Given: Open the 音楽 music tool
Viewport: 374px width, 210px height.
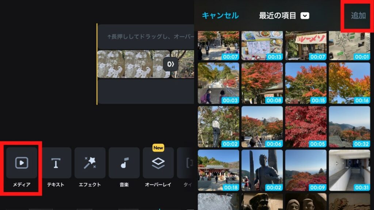Looking at the screenshot, I should click(124, 163).
